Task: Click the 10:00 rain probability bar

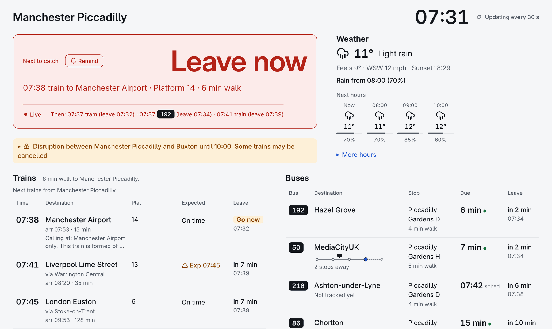Action: click(x=440, y=133)
